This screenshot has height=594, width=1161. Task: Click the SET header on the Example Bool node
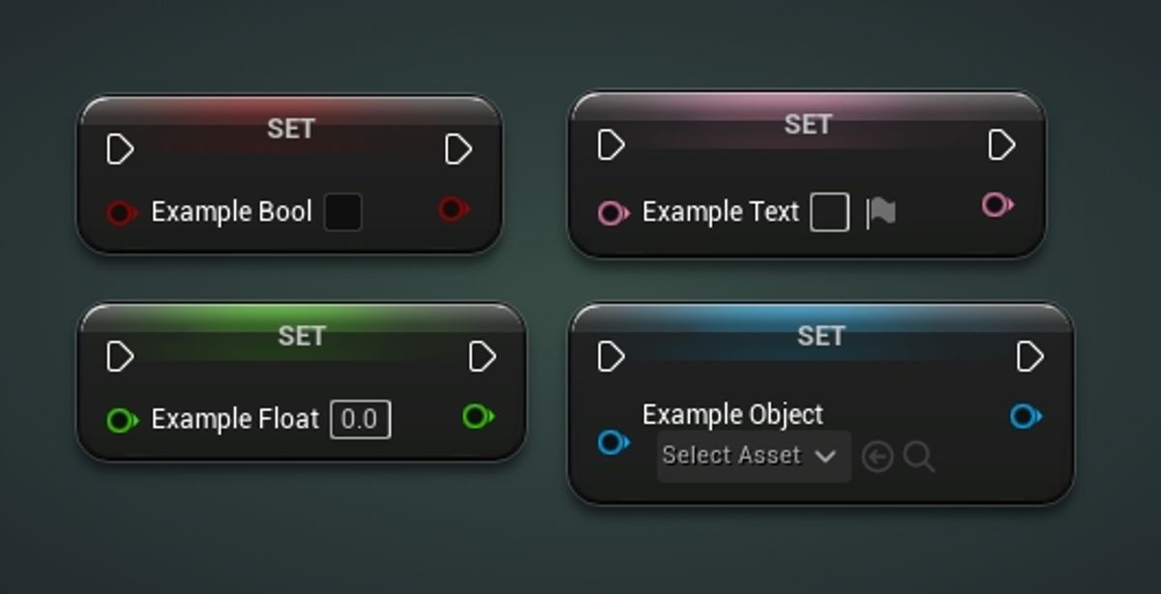click(x=290, y=127)
